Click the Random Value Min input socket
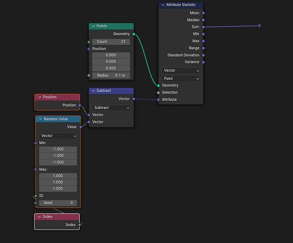The image size is (293, 243). click(x=35, y=143)
